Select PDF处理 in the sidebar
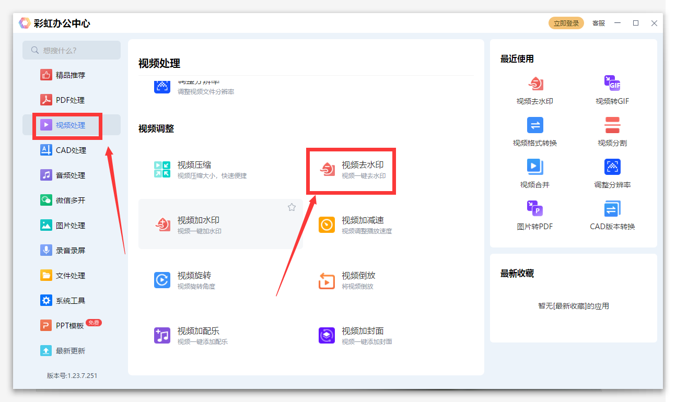 72,100
